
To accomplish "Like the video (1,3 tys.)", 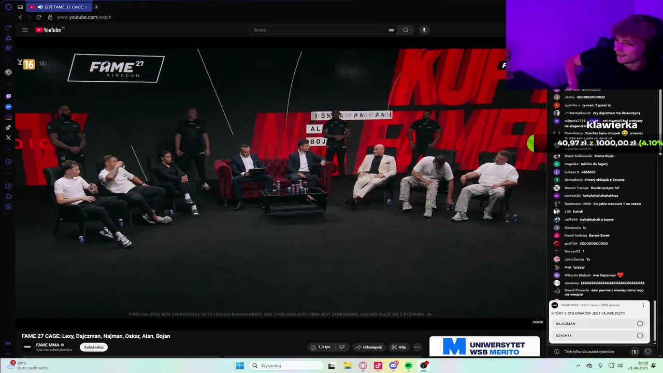I will pyautogui.click(x=321, y=347).
